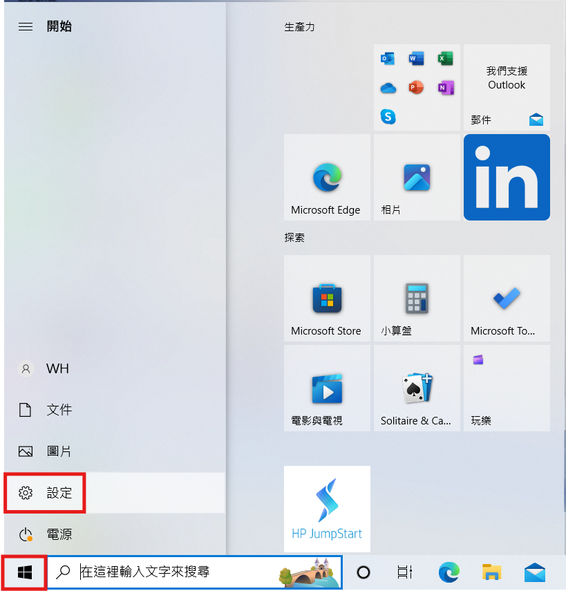Click the 探索 group header

294,238
